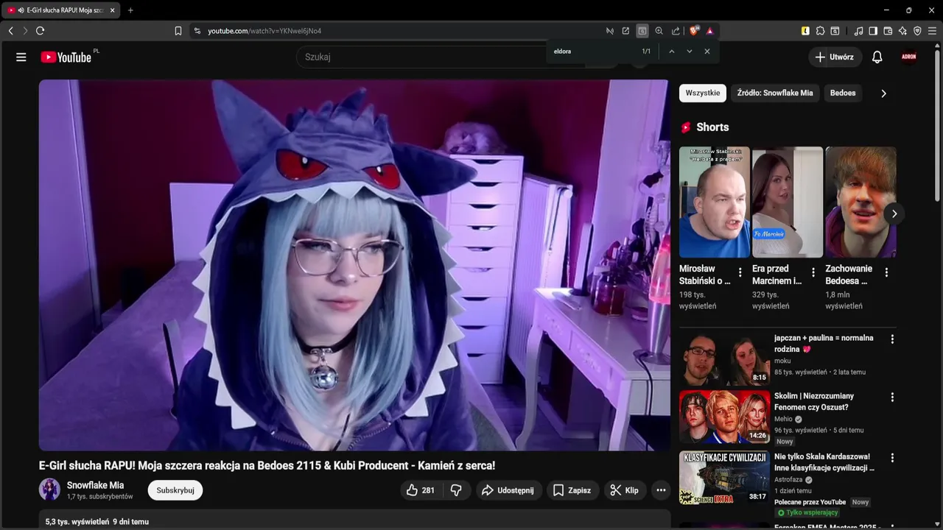
Task: Open japczan + paulina video thumbnail
Action: click(724, 358)
